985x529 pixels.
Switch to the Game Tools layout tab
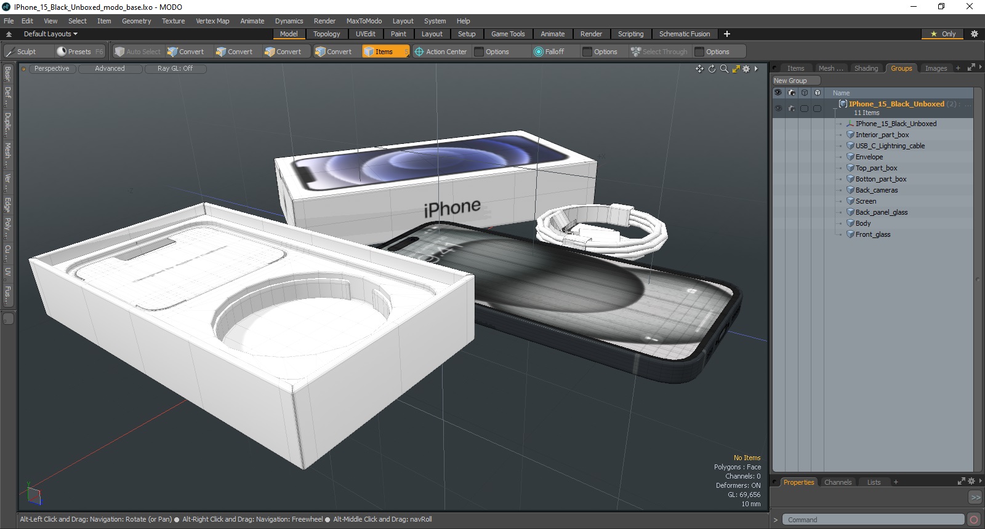click(508, 34)
